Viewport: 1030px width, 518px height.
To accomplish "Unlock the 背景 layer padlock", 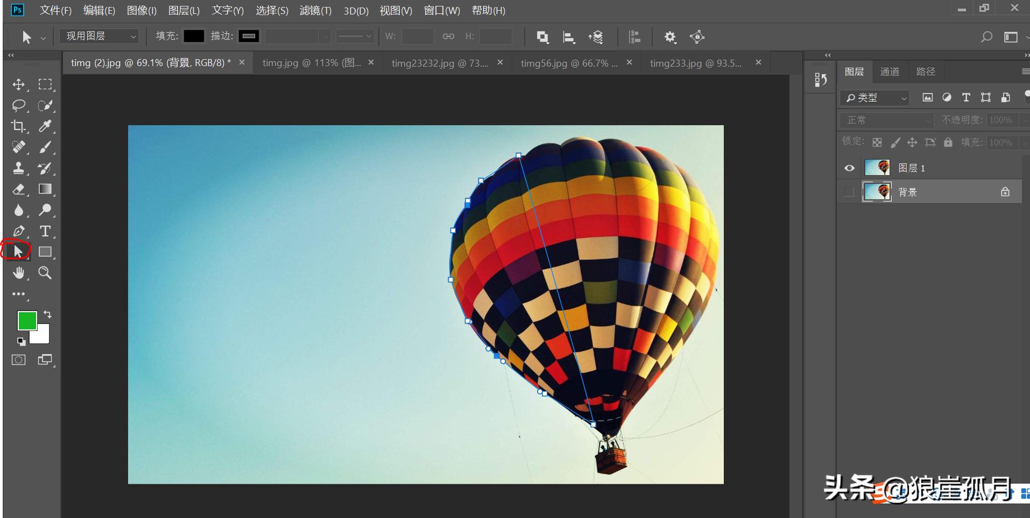I will click(1004, 191).
